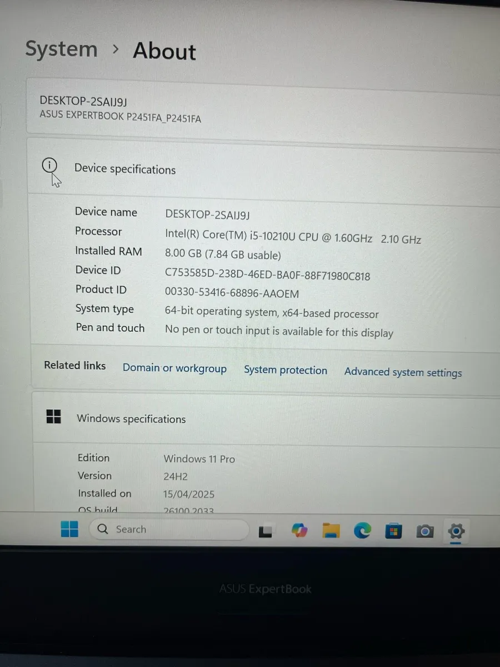The width and height of the screenshot is (500, 667).
Task: Click the taskbar Search box
Action: pos(169,530)
